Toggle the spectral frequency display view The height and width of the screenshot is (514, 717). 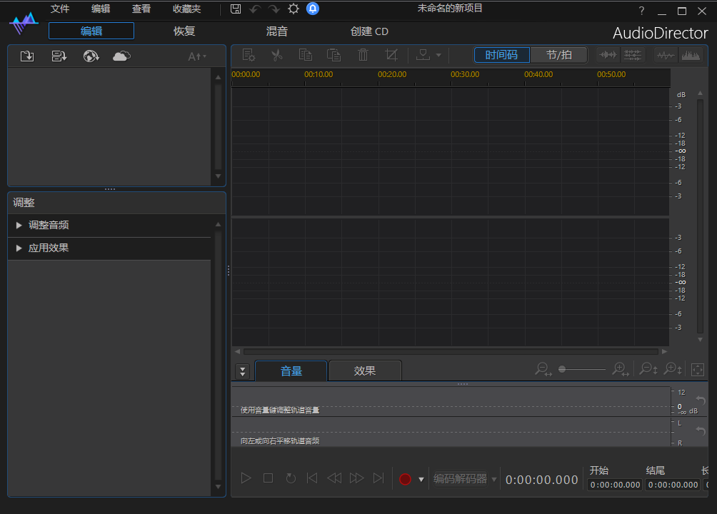[x=691, y=56]
